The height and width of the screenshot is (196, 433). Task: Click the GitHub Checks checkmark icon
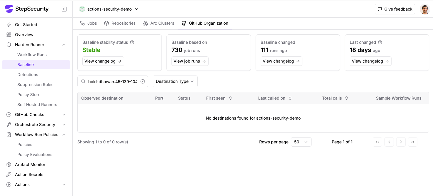[9, 115]
